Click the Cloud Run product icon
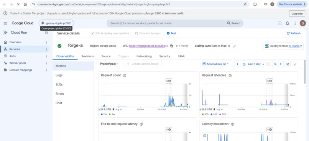 [5, 33]
